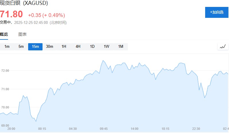Pick the 1M monthly timeframe
229x133 pixels.
pyautogui.click(x=121, y=47)
